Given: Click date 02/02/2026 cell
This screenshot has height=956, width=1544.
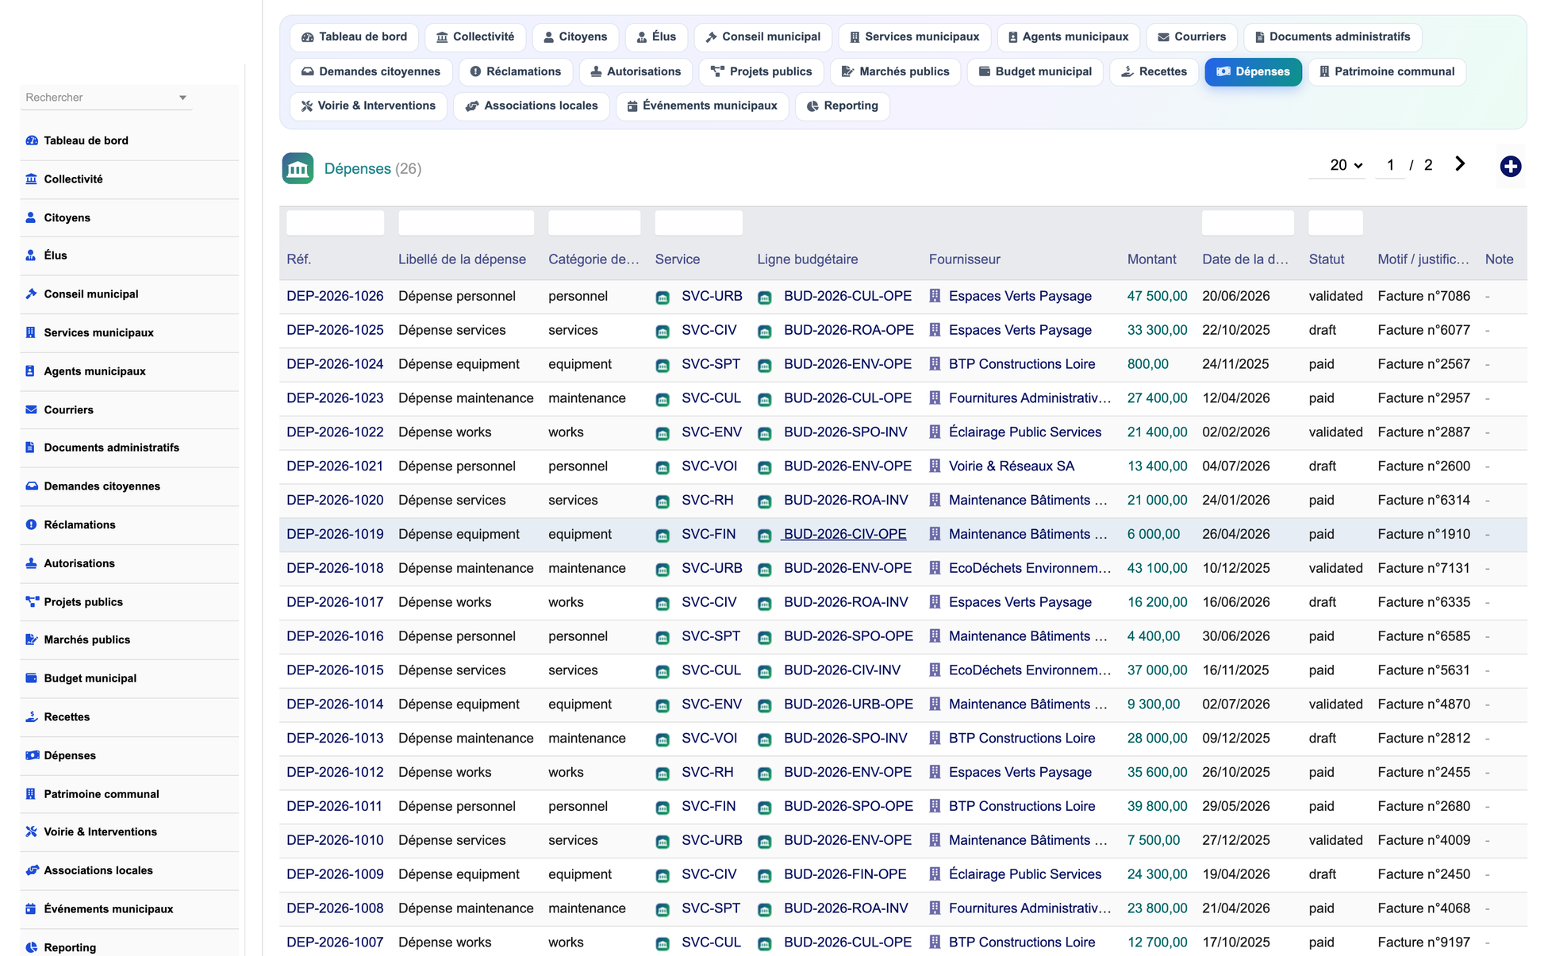Looking at the screenshot, I should coord(1235,432).
